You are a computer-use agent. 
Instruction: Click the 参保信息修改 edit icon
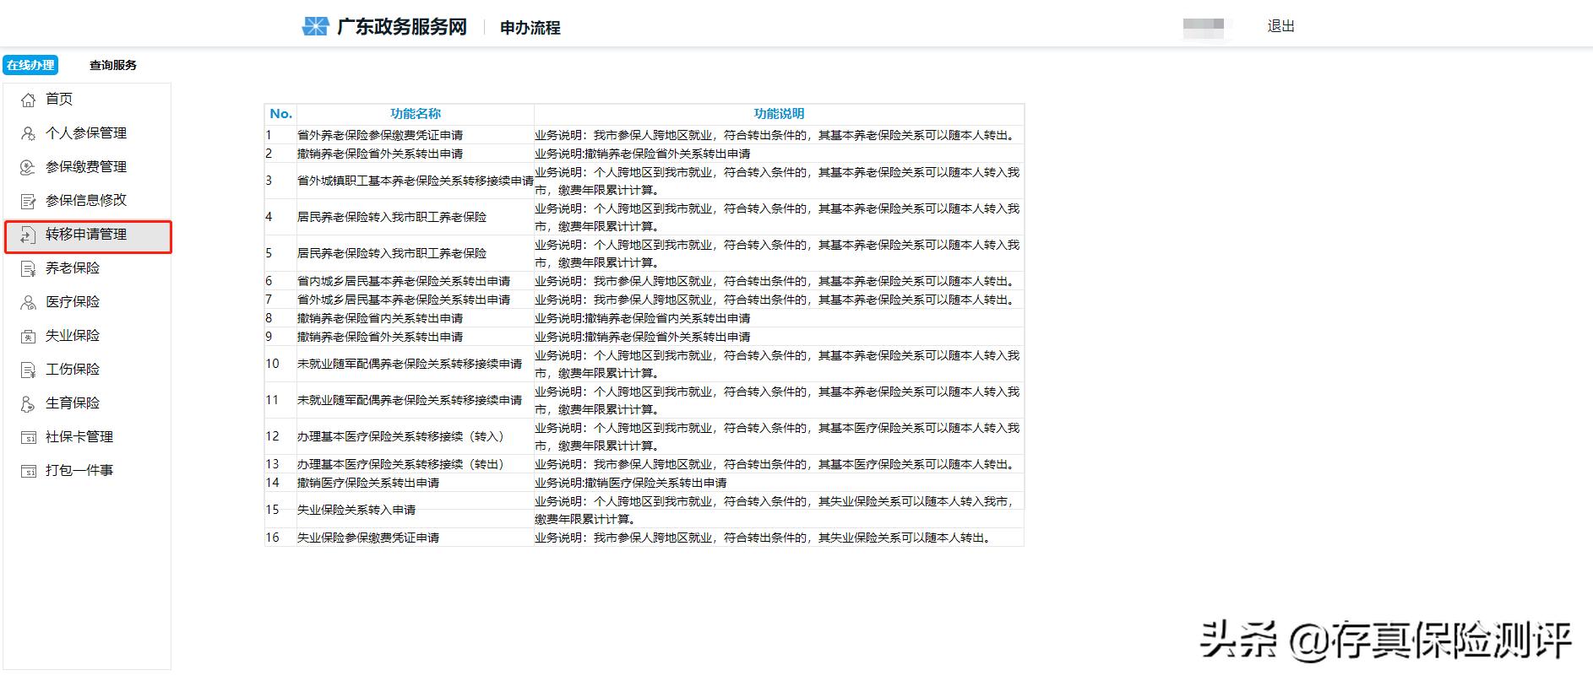pos(28,201)
